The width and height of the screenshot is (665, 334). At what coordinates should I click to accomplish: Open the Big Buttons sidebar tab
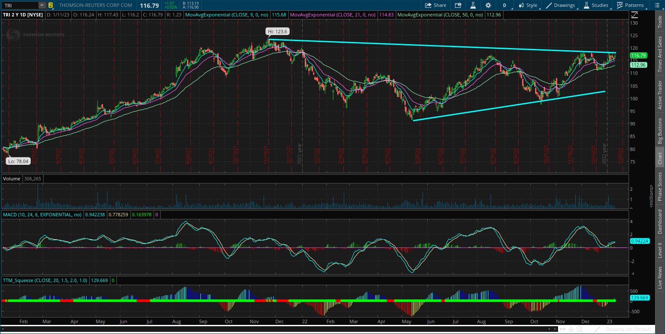(660, 131)
